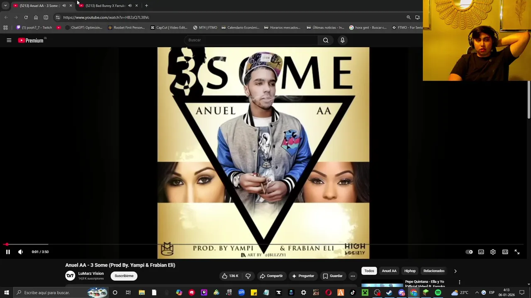Image resolution: width=531 pixels, height=298 pixels.
Task: Open the Windows Start menu
Action: [x=6, y=293]
